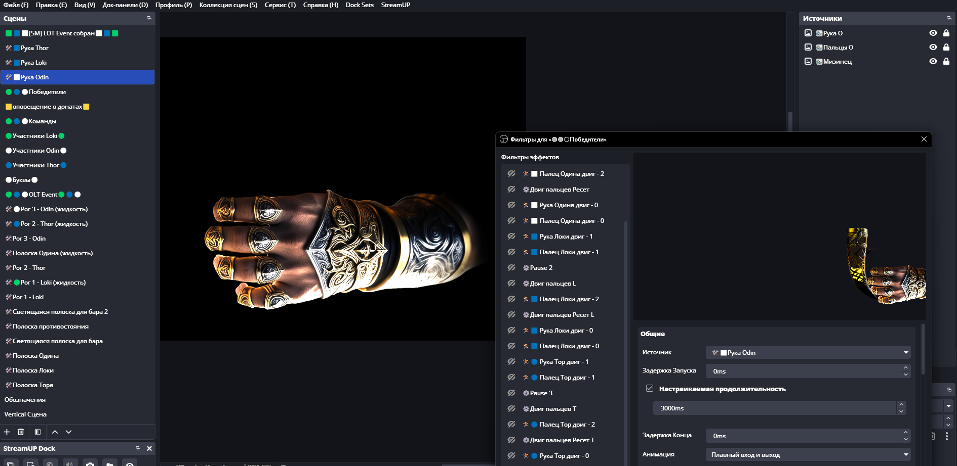Close the StreamUP Dock panel
This screenshot has height=466, width=957.
pos(149,448)
